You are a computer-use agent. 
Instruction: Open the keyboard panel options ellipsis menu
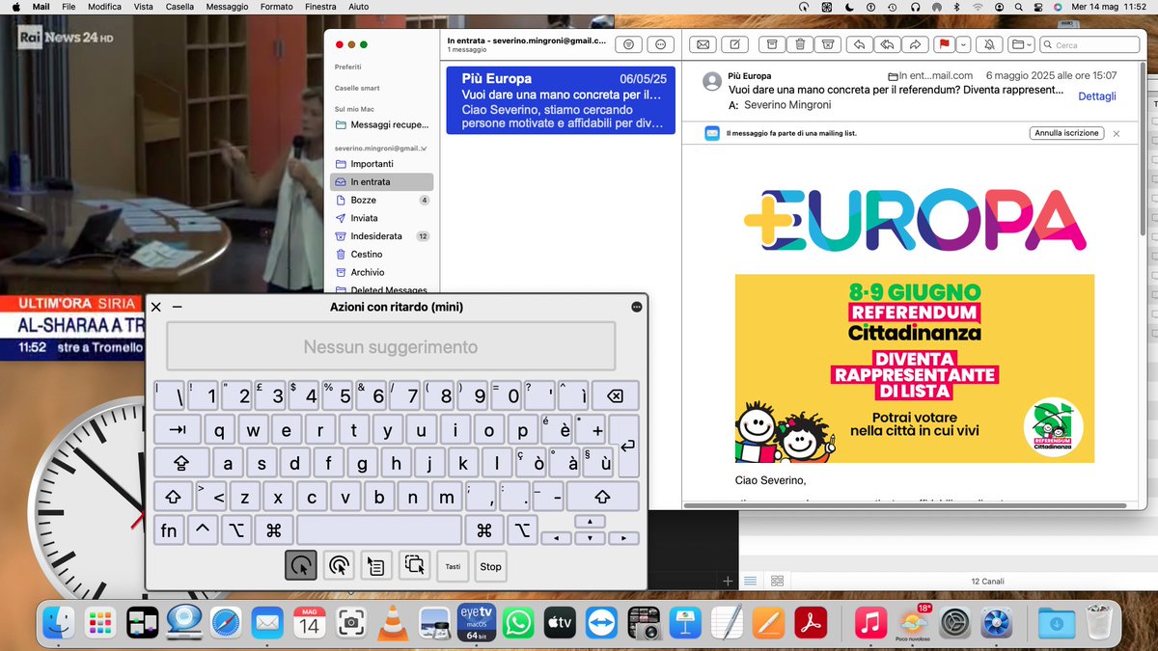pos(637,307)
